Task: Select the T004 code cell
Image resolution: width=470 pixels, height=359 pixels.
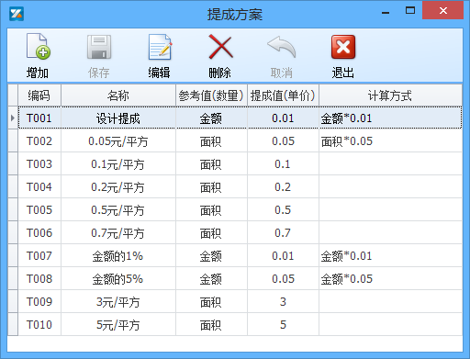Action: click(39, 186)
